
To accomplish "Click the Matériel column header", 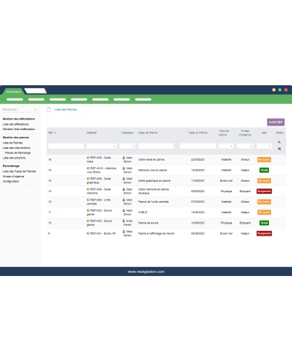I will pos(91,132).
